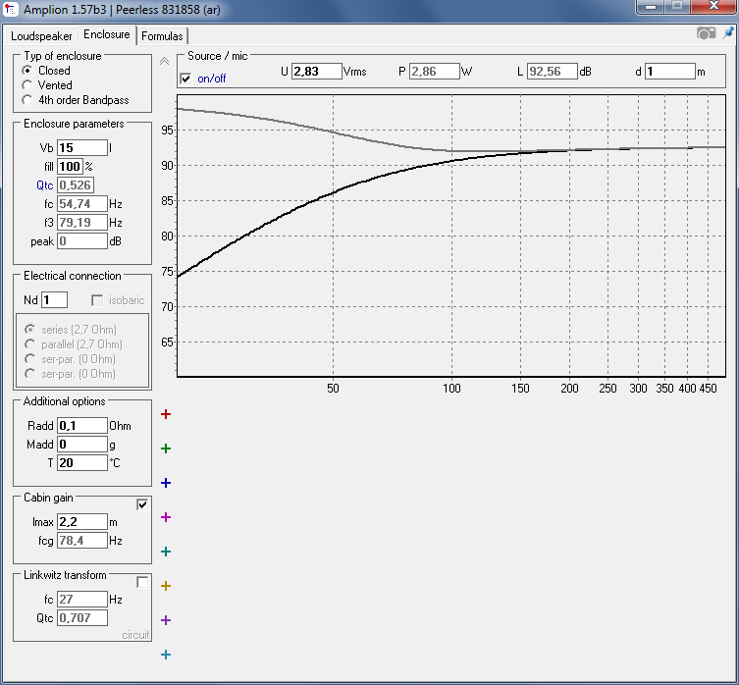739x685 pixels.
Task: Click the blue on/off label
Action: (x=212, y=79)
